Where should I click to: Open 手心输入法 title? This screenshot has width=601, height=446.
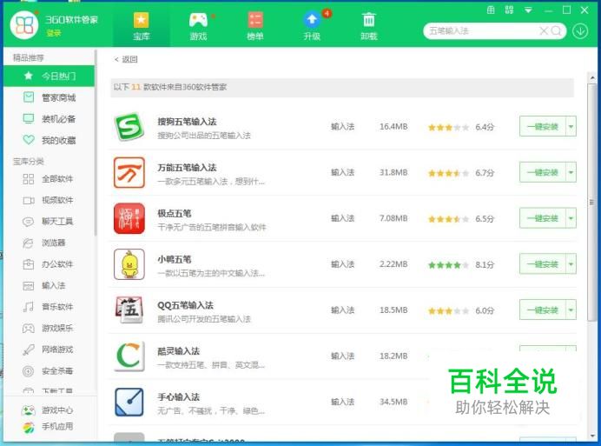point(179,396)
